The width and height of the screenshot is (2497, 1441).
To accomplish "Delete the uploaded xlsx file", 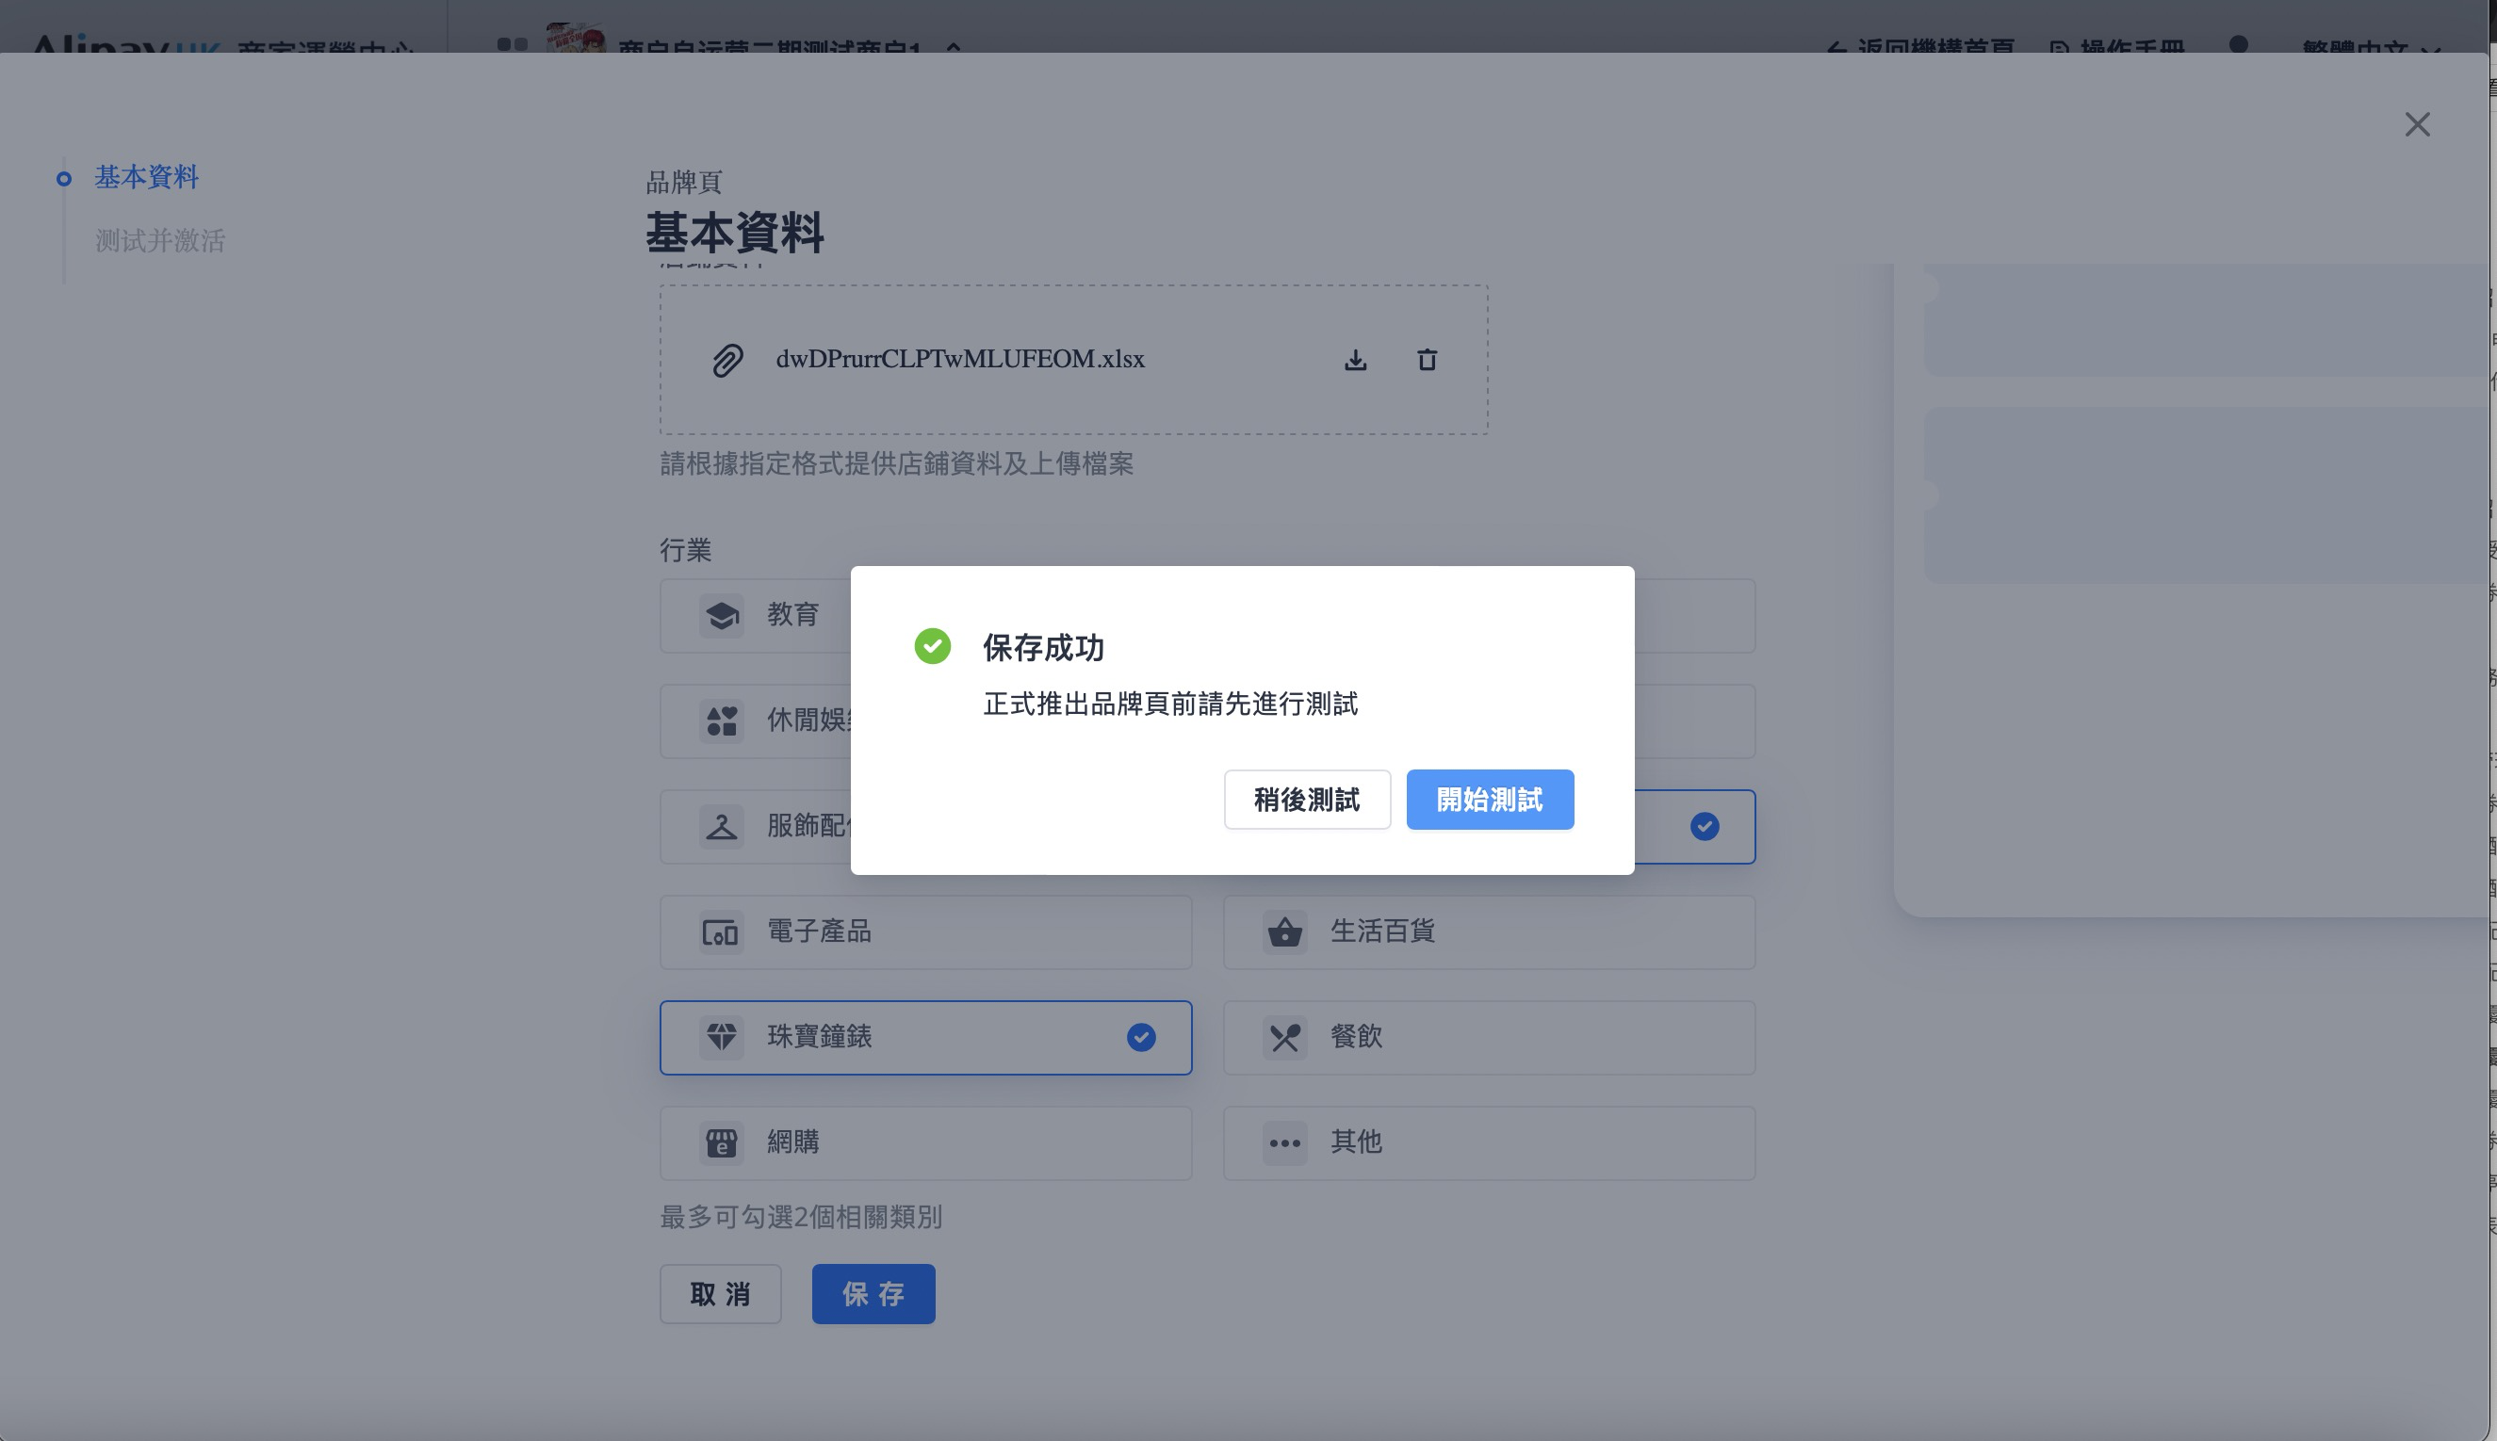I will (x=1427, y=360).
